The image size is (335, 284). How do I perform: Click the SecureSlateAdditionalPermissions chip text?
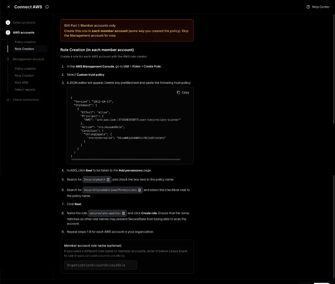coord(110,190)
